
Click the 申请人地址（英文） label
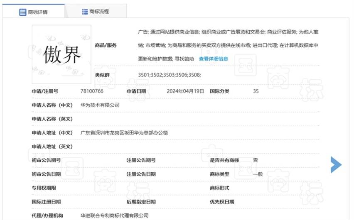(x=52, y=147)
